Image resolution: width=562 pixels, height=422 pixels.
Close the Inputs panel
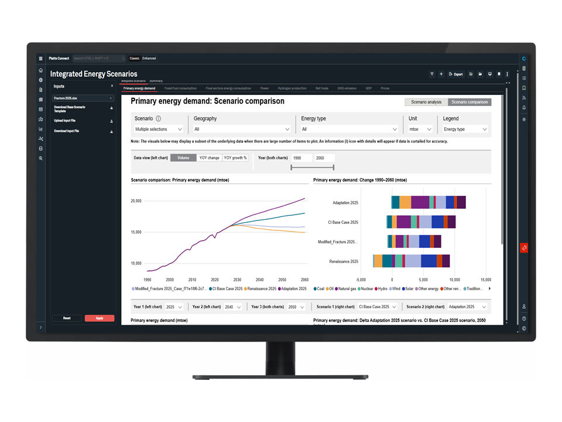pos(112,86)
